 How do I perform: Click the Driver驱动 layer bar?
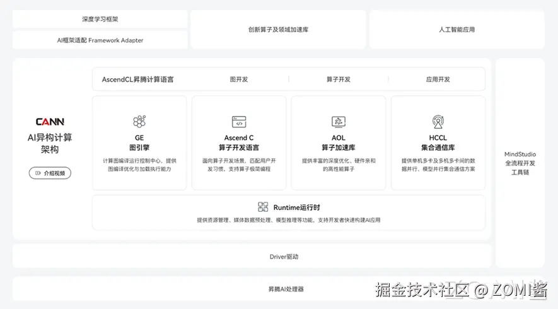point(252,256)
